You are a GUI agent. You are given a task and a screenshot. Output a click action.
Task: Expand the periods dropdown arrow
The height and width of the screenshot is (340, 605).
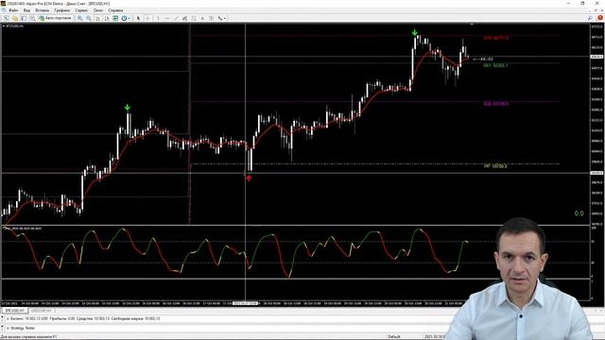(130, 18)
